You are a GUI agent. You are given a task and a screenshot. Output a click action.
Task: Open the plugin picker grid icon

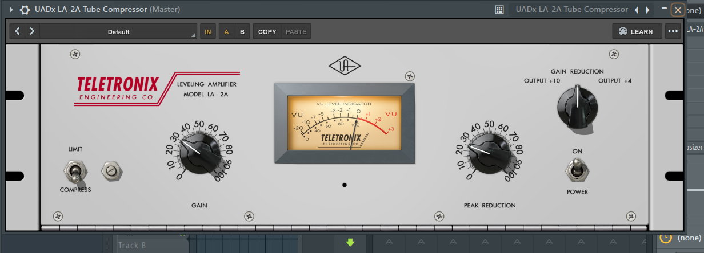pyautogui.click(x=499, y=10)
